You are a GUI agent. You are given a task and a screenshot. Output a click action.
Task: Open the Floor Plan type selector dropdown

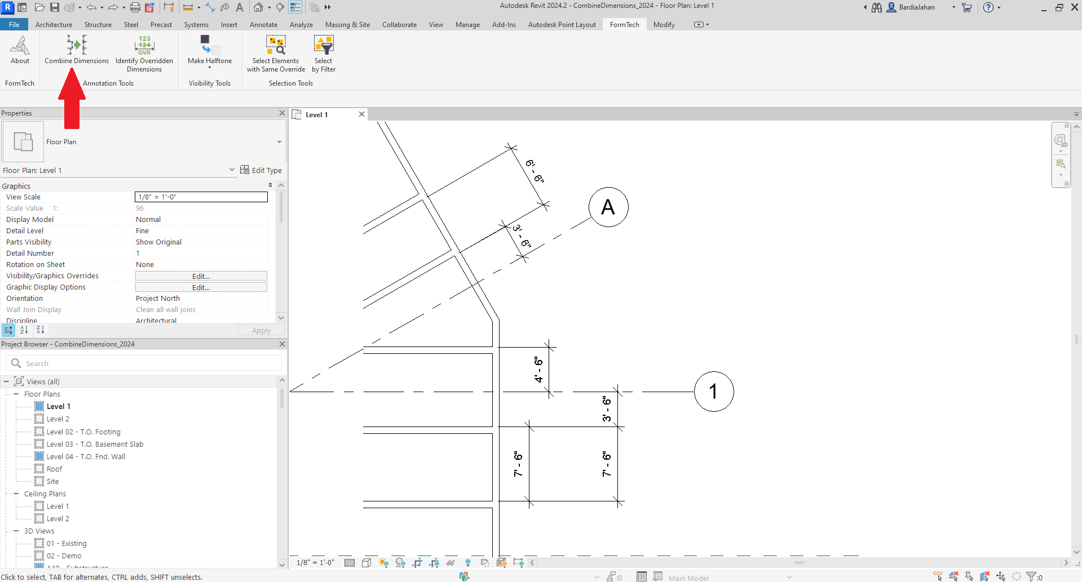[279, 142]
